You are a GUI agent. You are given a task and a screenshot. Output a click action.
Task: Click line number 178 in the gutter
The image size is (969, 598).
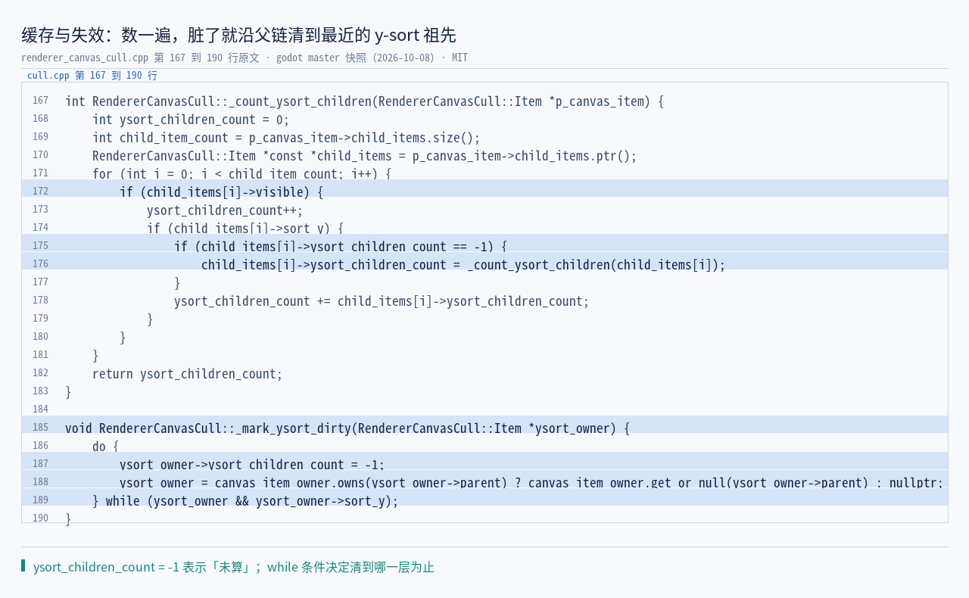click(x=40, y=301)
